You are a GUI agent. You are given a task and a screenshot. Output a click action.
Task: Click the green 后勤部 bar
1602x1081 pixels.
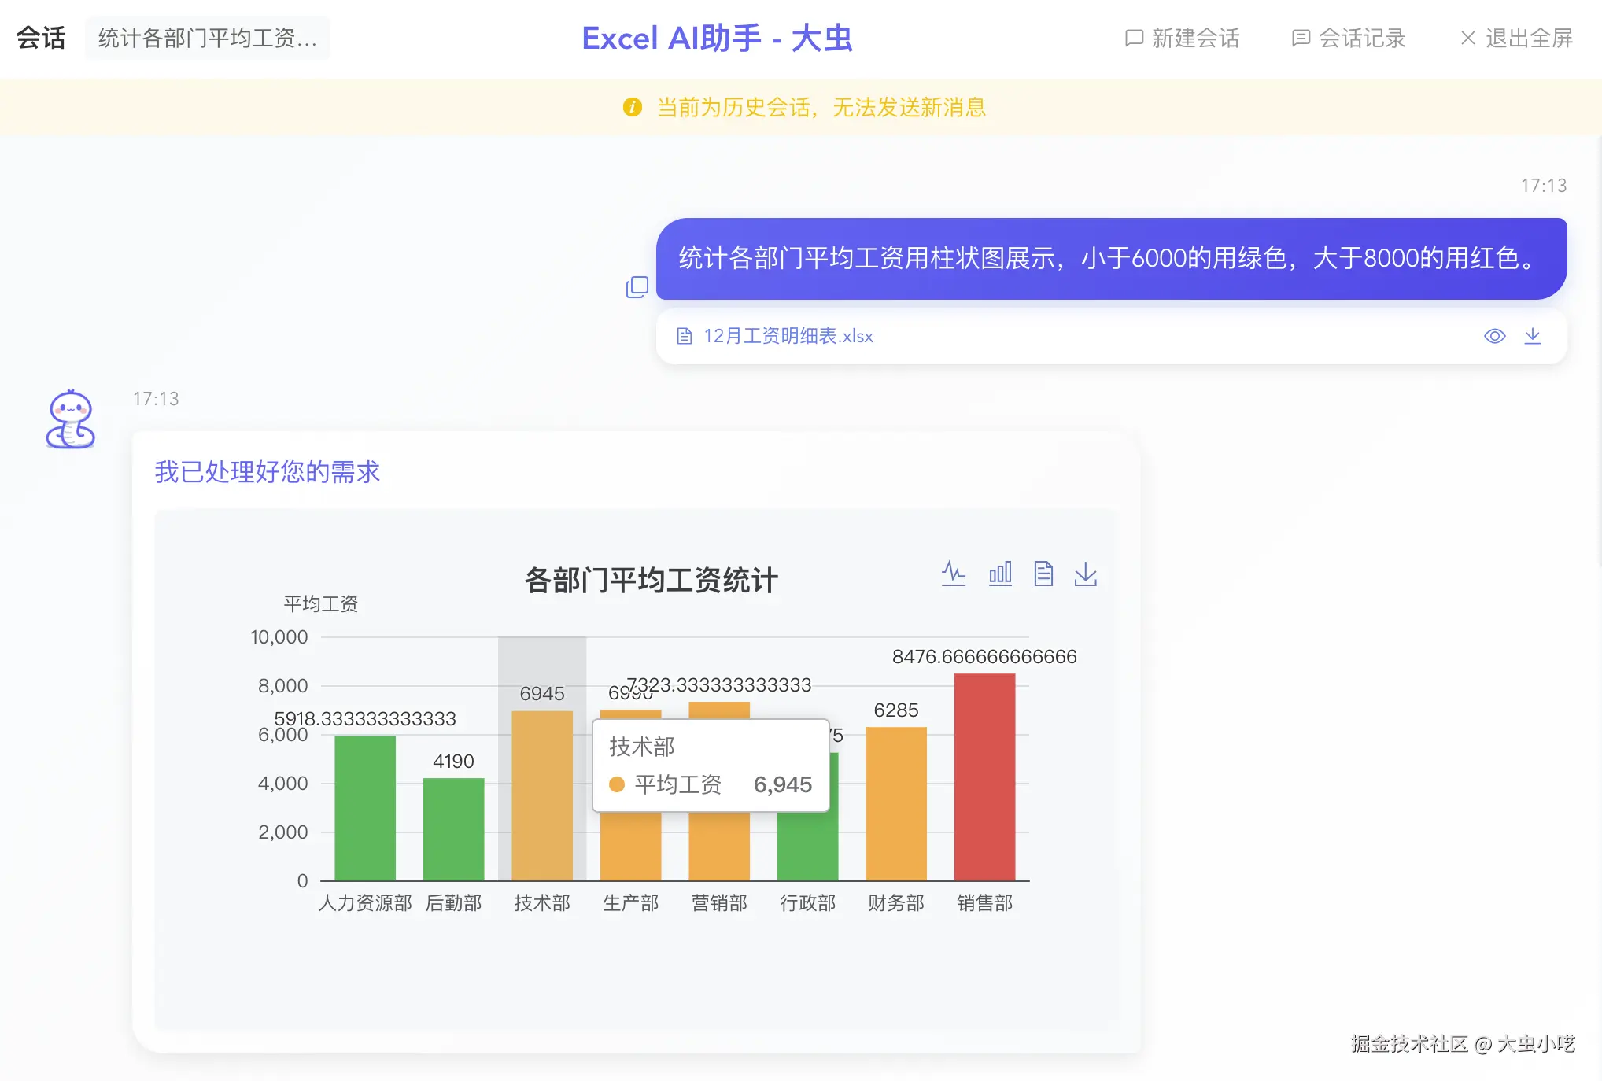point(453,828)
